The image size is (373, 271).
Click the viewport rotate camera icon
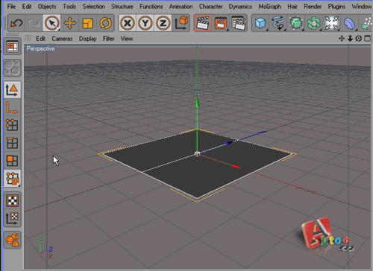click(x=359, y=39)
